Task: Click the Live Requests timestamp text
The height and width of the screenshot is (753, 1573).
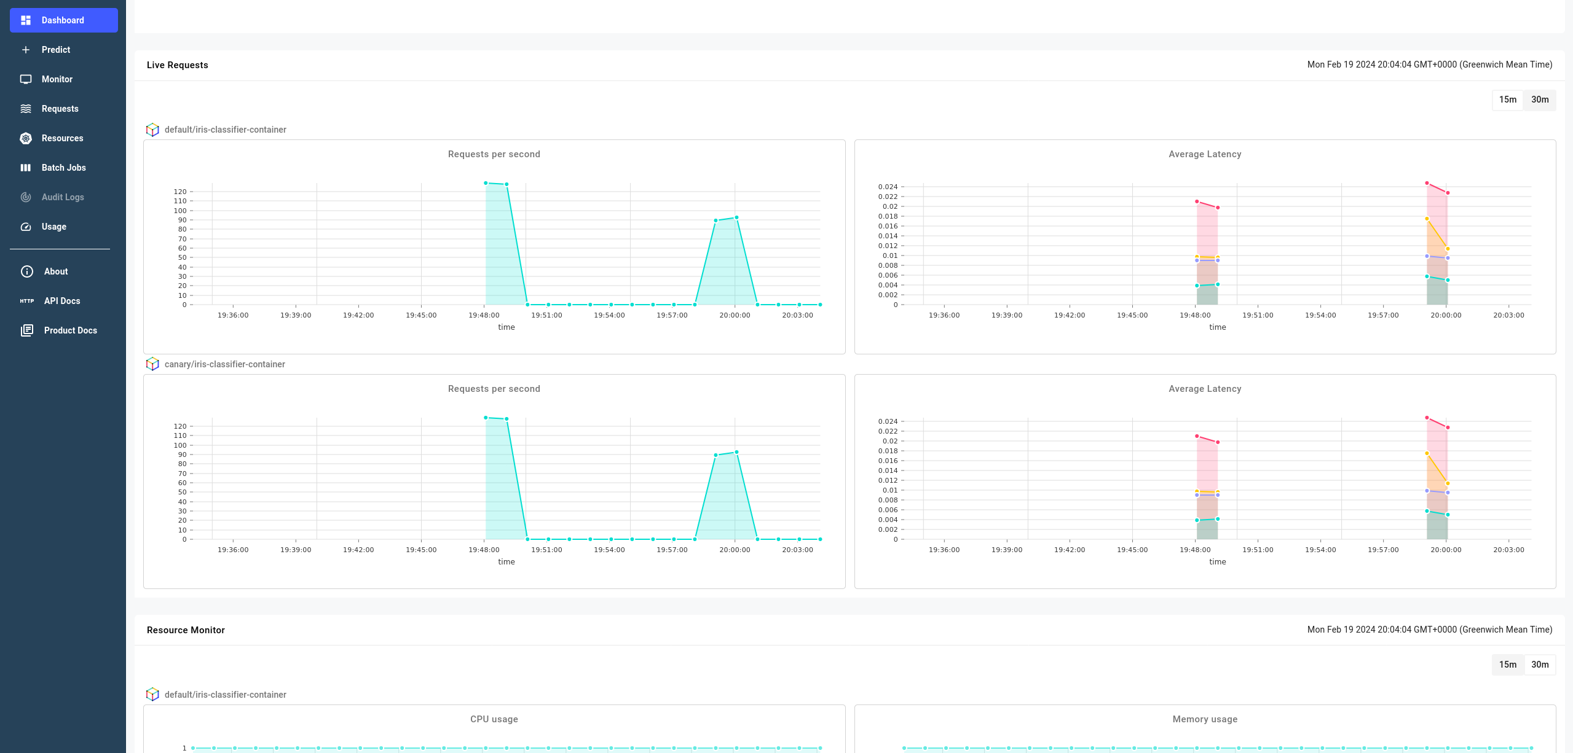Action: (x=1429, y=64)
